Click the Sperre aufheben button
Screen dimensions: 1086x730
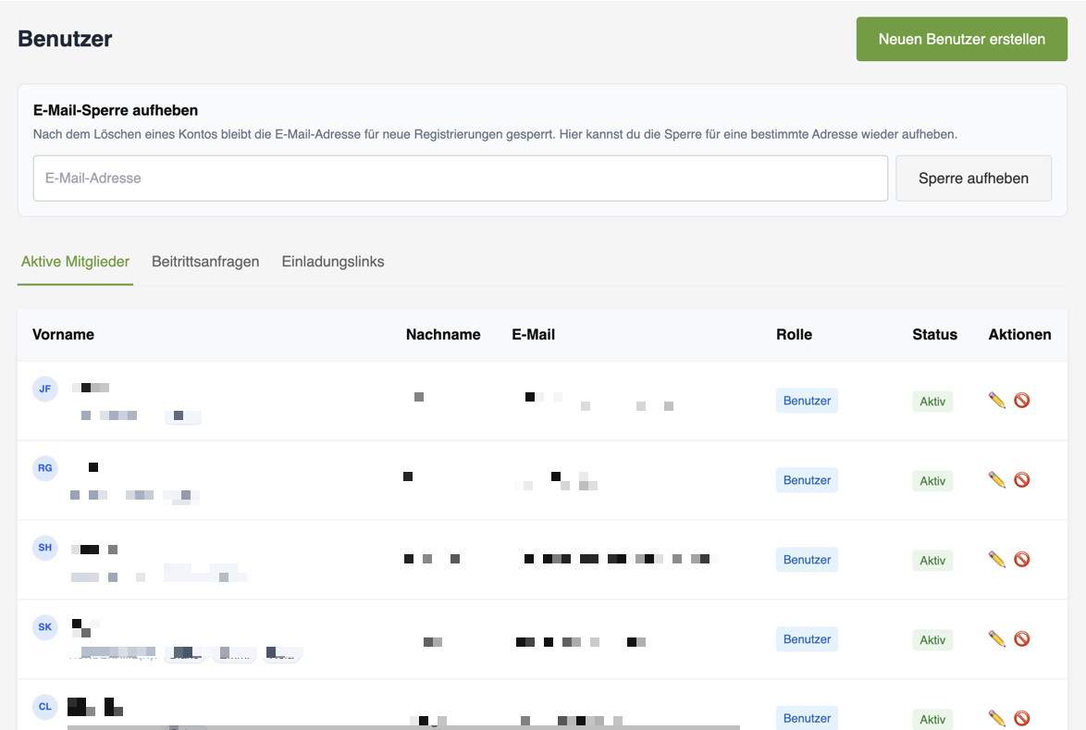[x=974, y=178]
